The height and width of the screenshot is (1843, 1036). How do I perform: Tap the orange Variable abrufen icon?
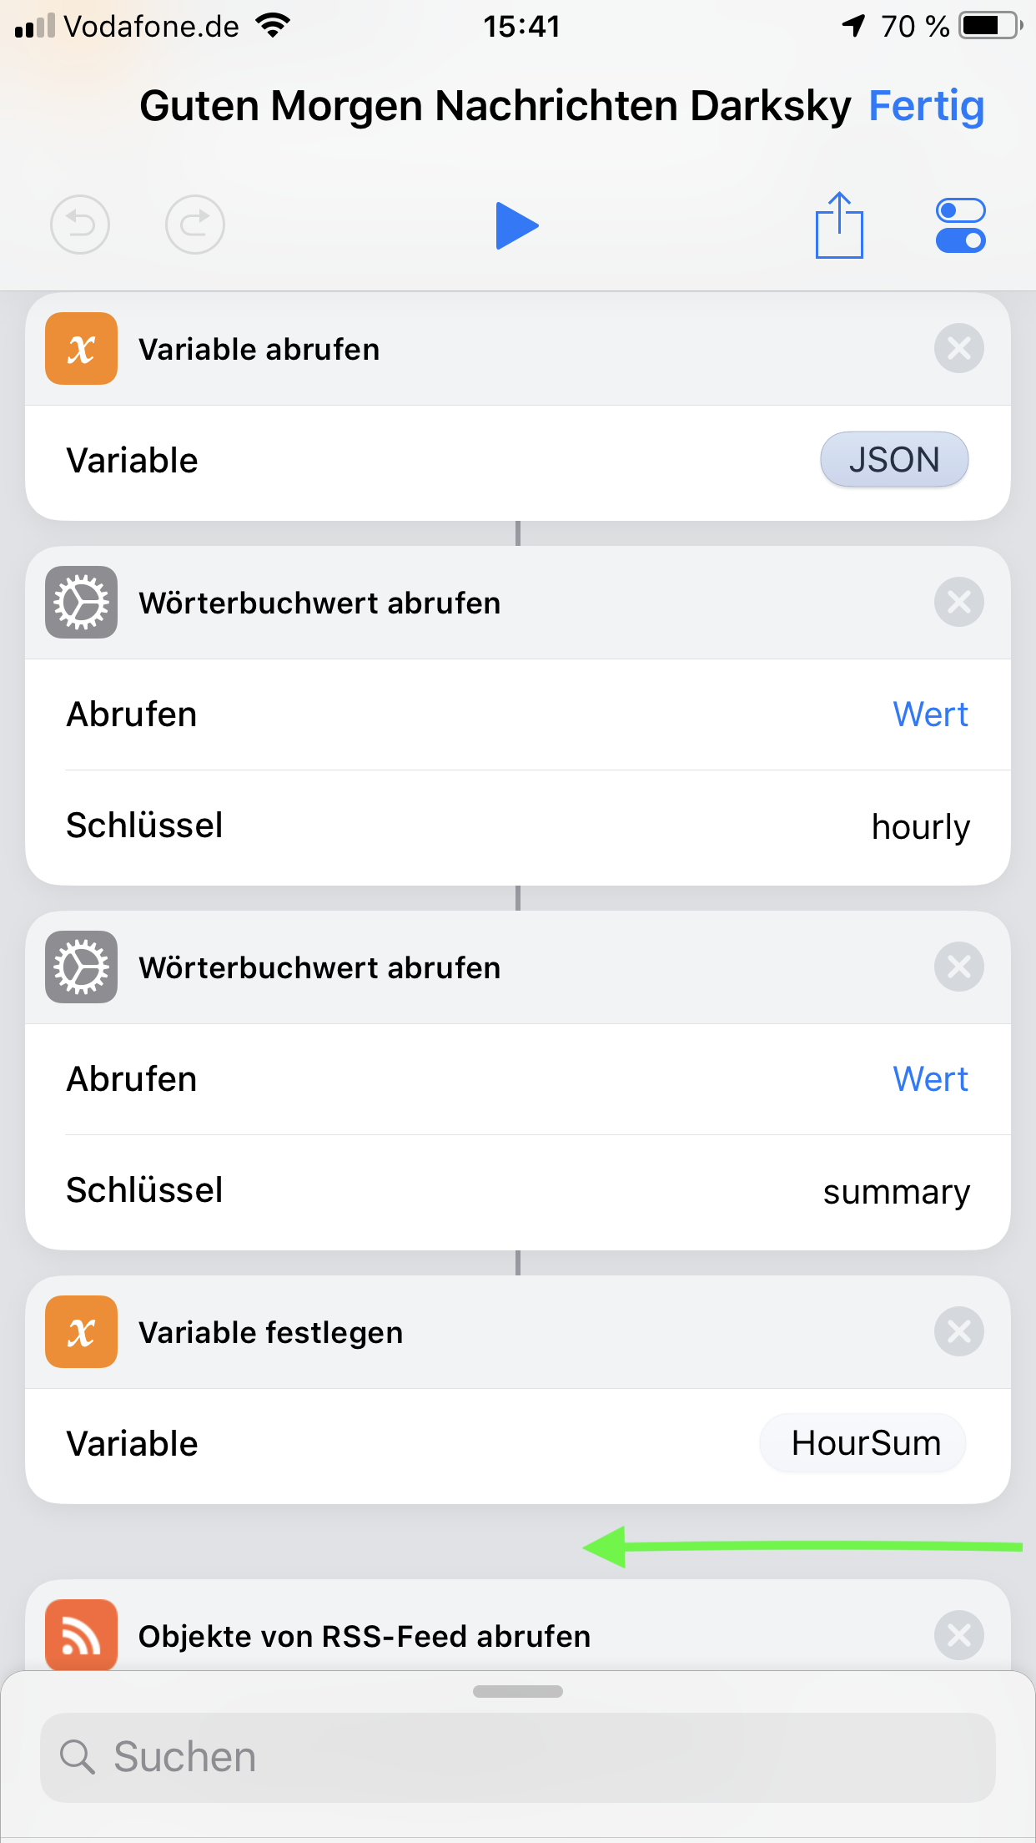[x=81, y=348]
